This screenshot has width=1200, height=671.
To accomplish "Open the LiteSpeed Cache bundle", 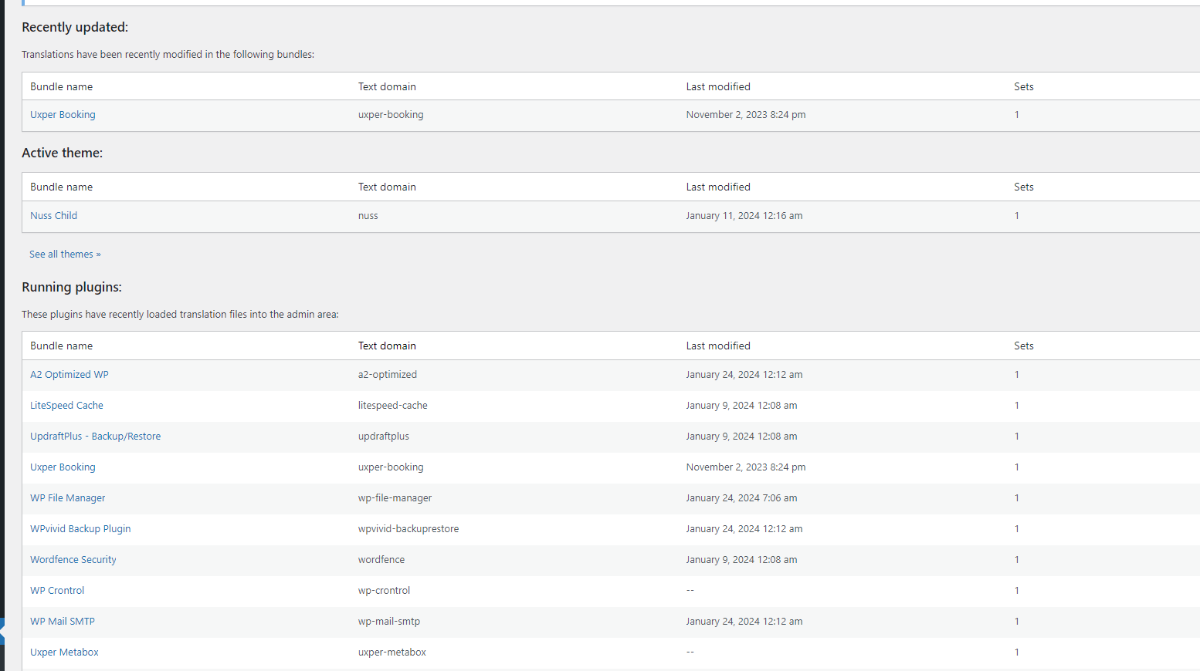I will pos(66,405).
